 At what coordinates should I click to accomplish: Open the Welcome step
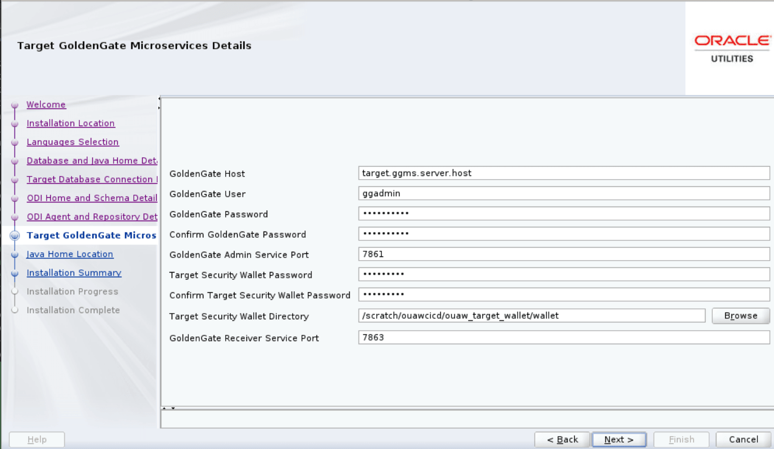[x=46, y=105]
